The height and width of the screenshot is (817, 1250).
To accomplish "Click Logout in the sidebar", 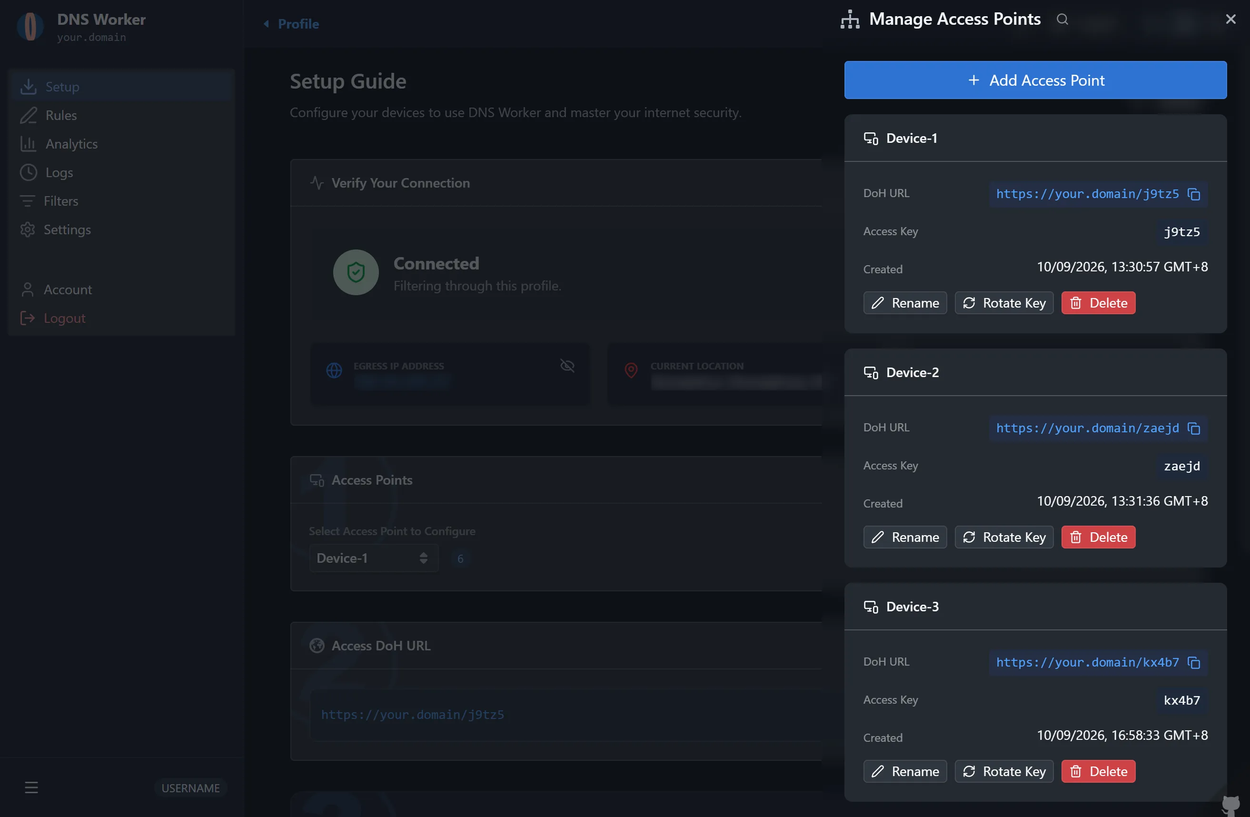I will point(121,319).
